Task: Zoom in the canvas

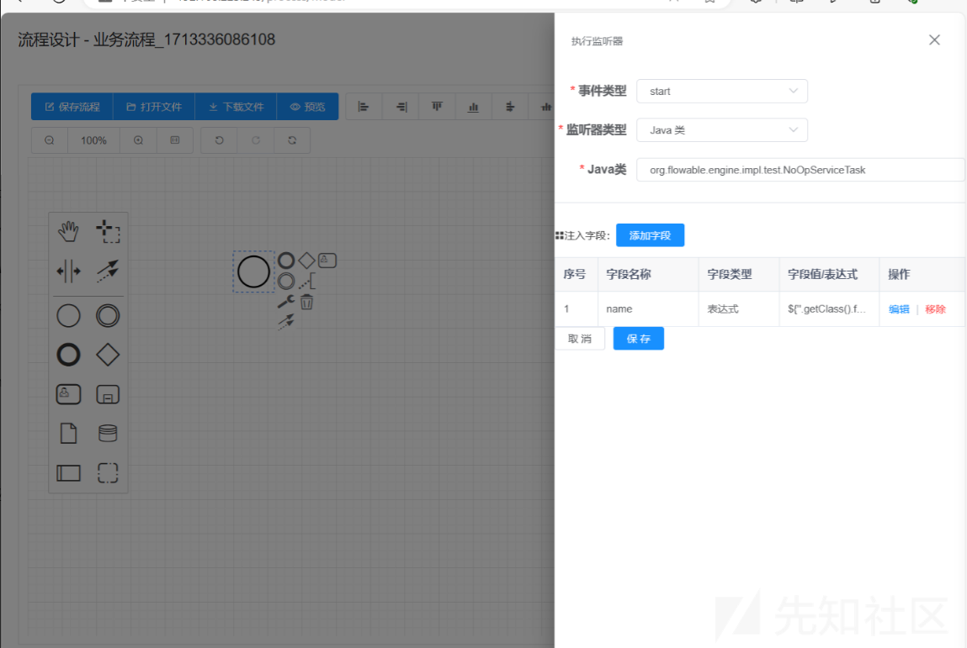Action: coord(139,140)
